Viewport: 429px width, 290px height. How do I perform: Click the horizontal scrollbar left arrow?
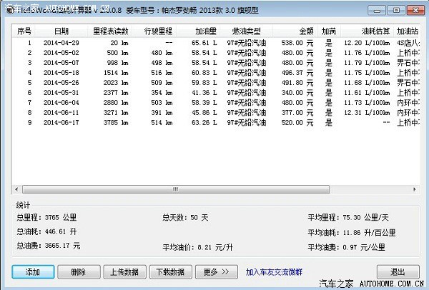point(16,191)
